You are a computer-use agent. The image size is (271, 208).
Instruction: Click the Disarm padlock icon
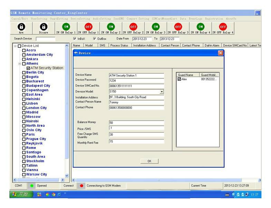click(43, 27)
